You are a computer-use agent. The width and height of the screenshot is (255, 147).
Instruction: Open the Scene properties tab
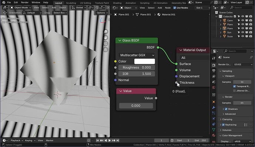(214, 82)
